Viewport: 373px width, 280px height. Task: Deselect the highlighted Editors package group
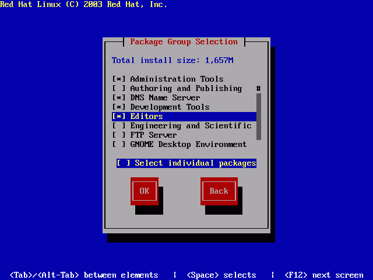118,117
